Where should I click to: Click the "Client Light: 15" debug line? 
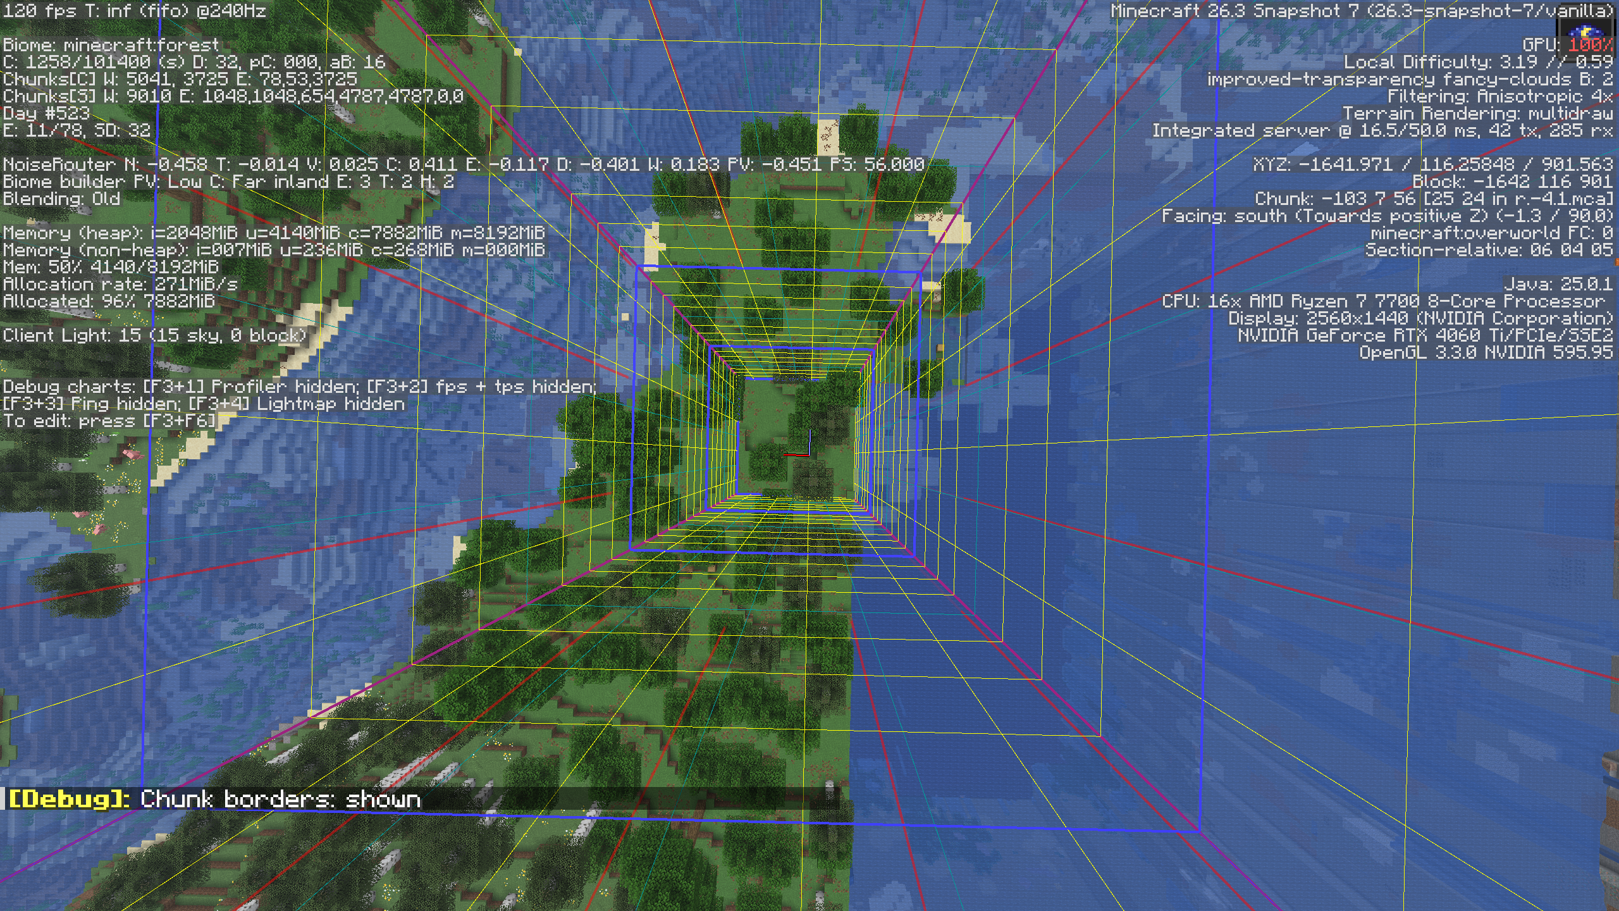155,335
